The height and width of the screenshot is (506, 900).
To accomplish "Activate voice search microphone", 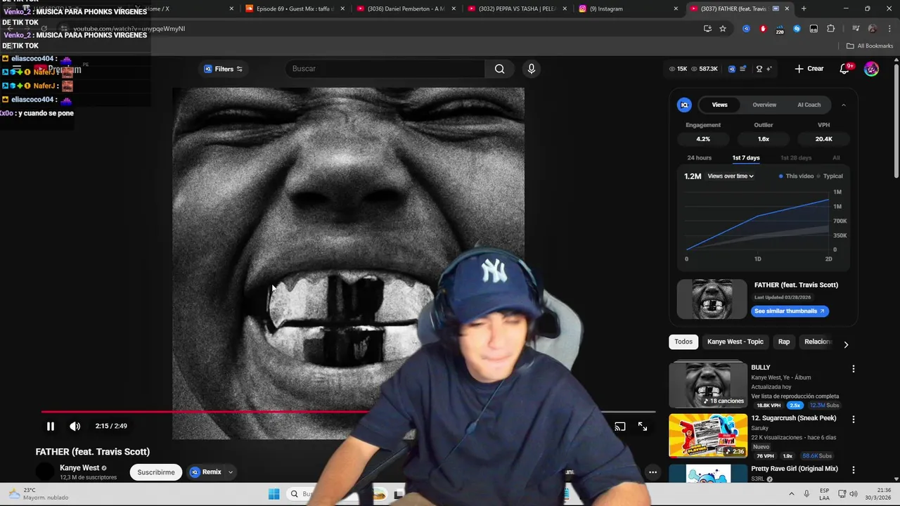I will [531, 69].
